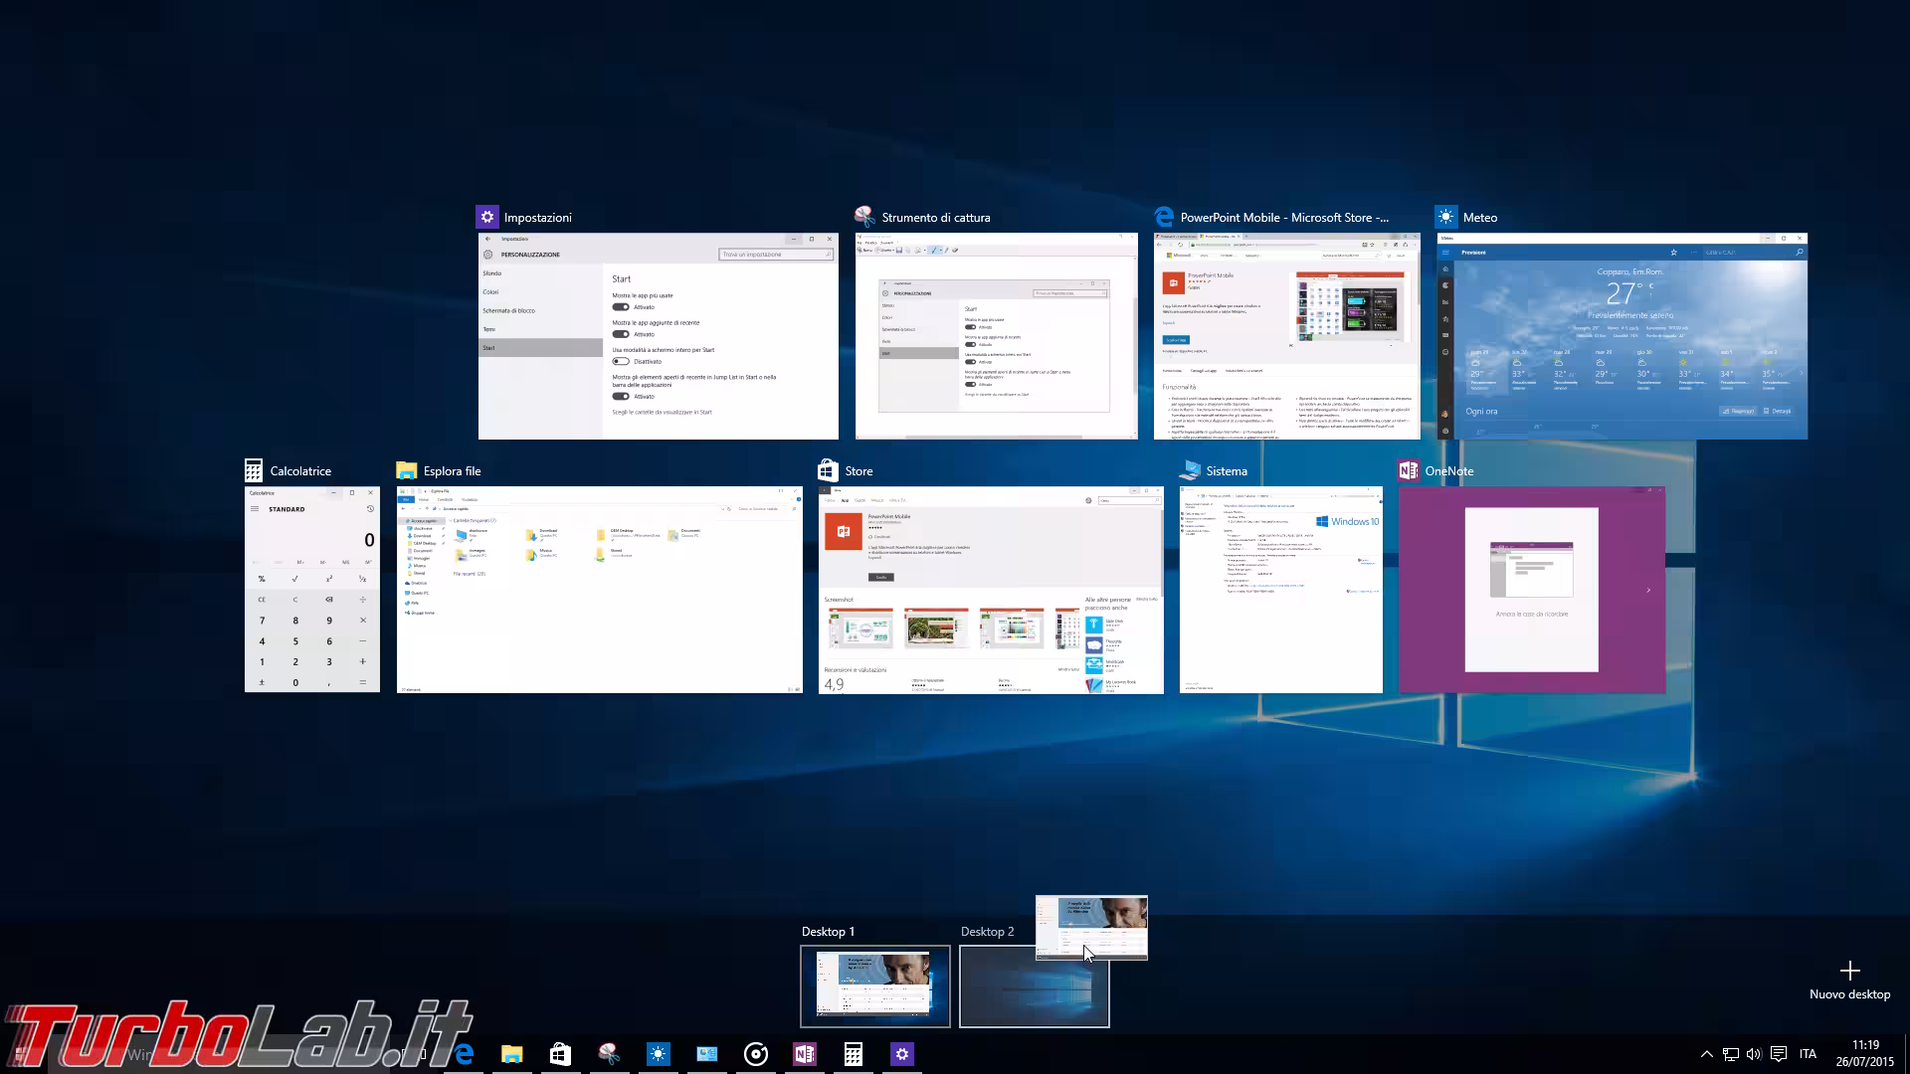Open Strumento di cattura from the taskbar
Viewport: 1910px width, 1074px height.
[x=609, y=1053]
